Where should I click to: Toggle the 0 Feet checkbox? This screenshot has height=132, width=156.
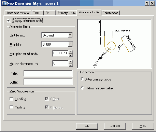click(x=47, y=99)
